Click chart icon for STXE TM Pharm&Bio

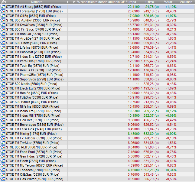pyautogui.click(x=3, y=75)
